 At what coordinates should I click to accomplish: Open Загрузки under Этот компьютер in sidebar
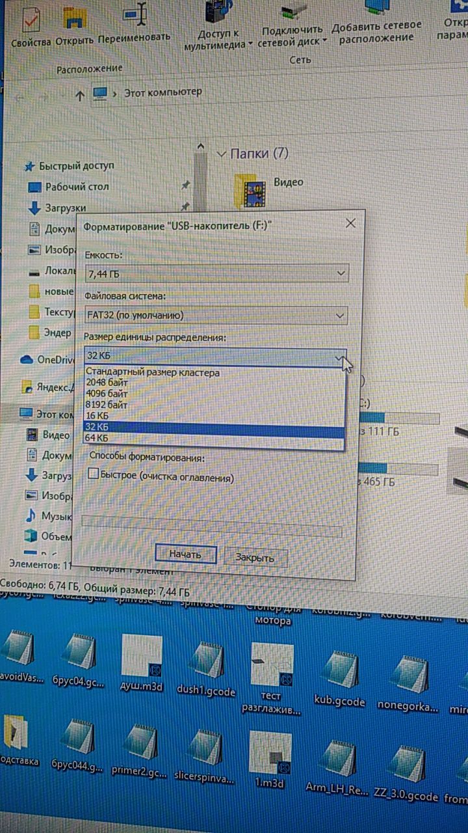pos(48,476)
